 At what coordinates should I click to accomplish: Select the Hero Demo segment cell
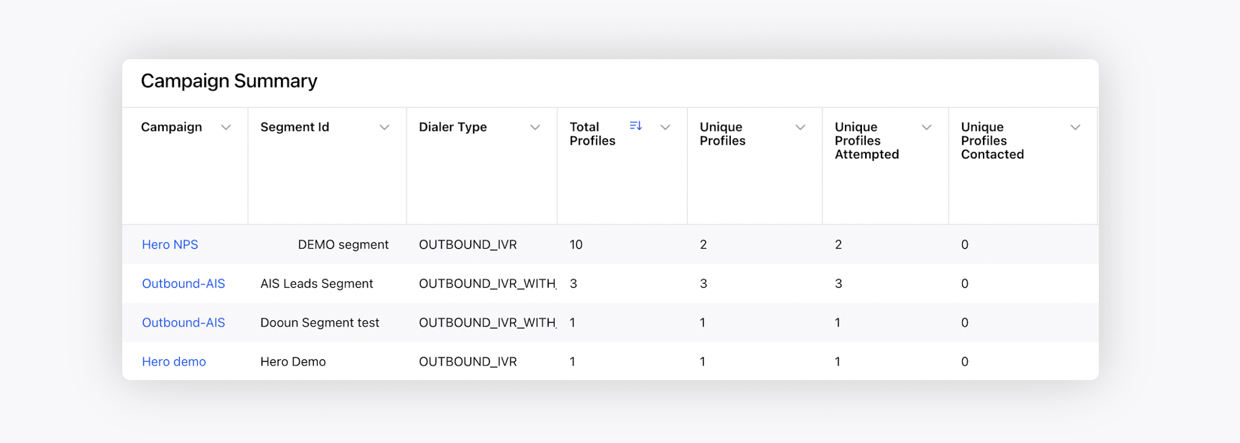coord(293,362)
